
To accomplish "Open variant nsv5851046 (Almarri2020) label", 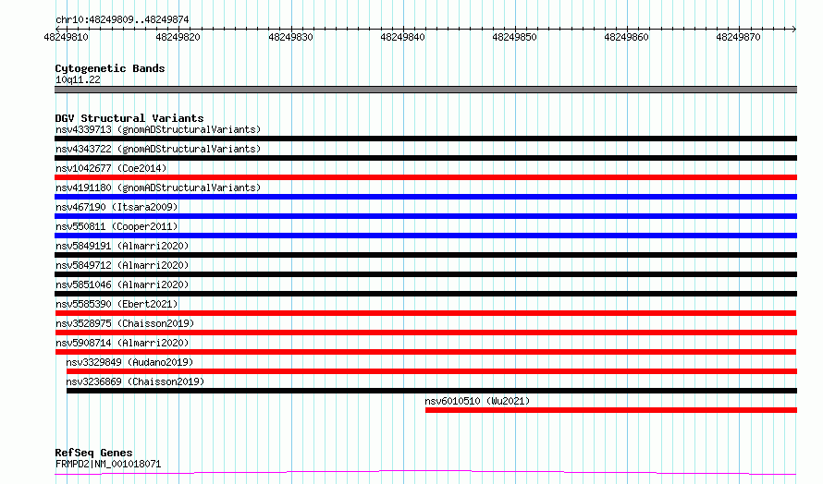I will 122,284.
